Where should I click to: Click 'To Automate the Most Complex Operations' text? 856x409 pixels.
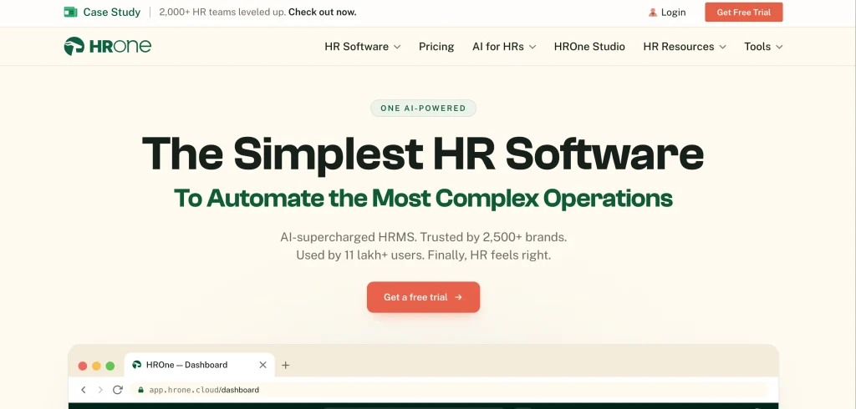(423, 199)
